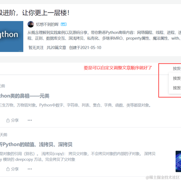
Task: Click the author's round avatar picture
Action: coord(31,24)
